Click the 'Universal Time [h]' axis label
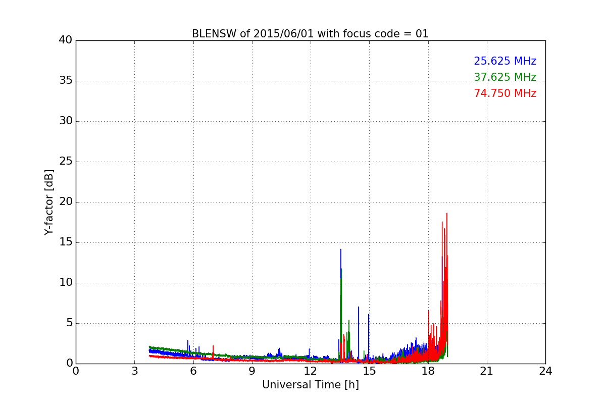 click(x=310, y=385)
